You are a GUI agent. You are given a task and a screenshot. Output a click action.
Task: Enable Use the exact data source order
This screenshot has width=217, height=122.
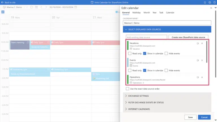pyautogui.click(x=127, y=89)
